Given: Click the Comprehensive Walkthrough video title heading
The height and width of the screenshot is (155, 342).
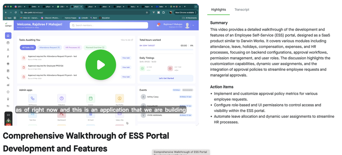Looking at the screenshot, I should click(86, 142).
